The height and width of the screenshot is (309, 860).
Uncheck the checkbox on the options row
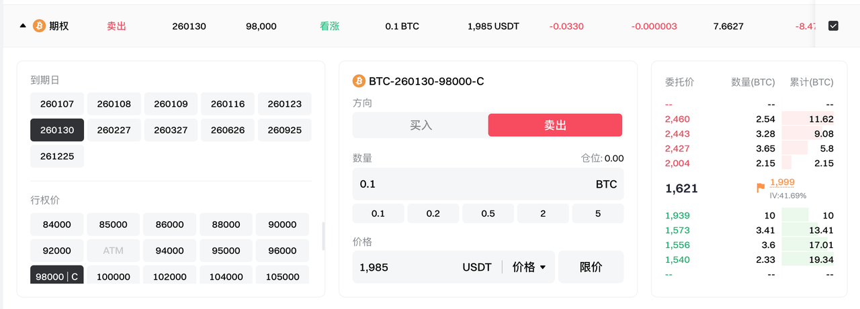coord(833,26)
